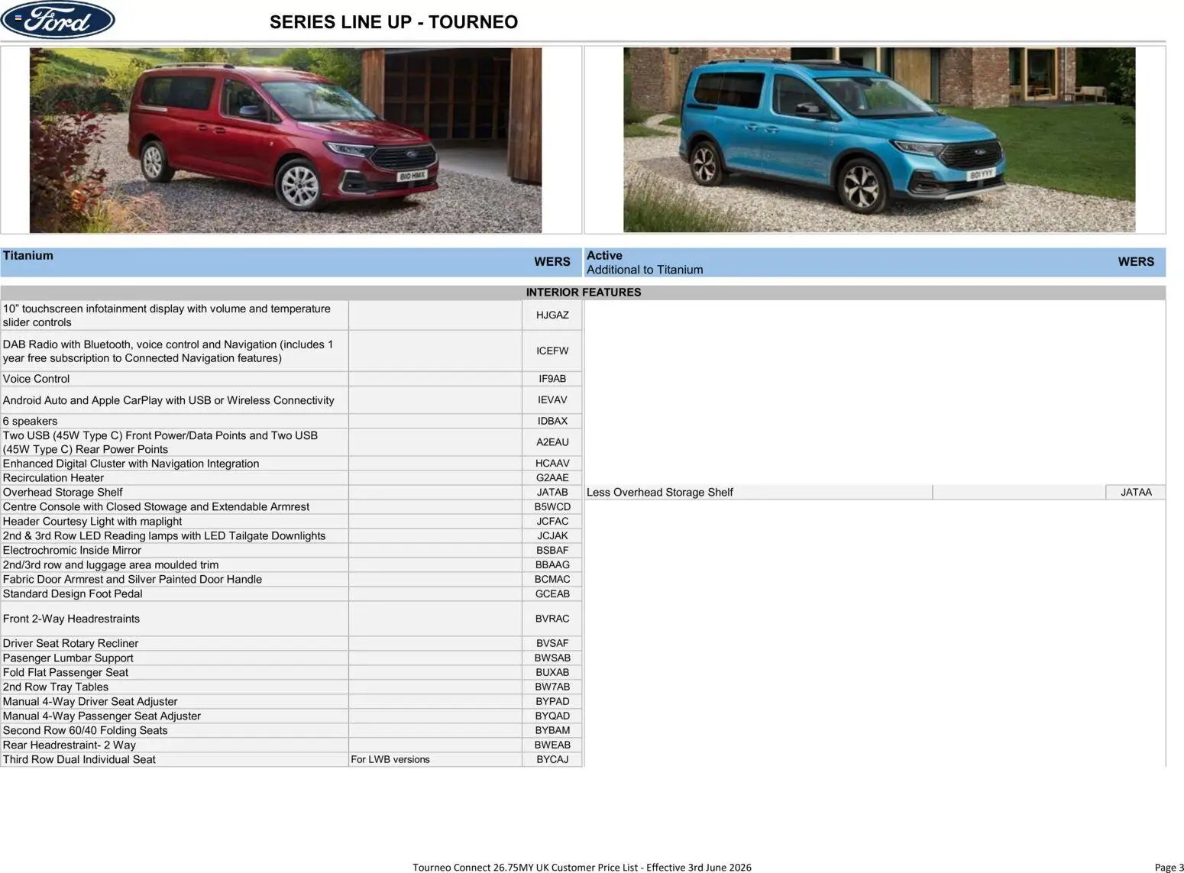Viewport: 1184px width, 873px height.
Task: Select 'Less Overhead Storage Shelf' in the Active column
Action: click(x=660, y=493)
